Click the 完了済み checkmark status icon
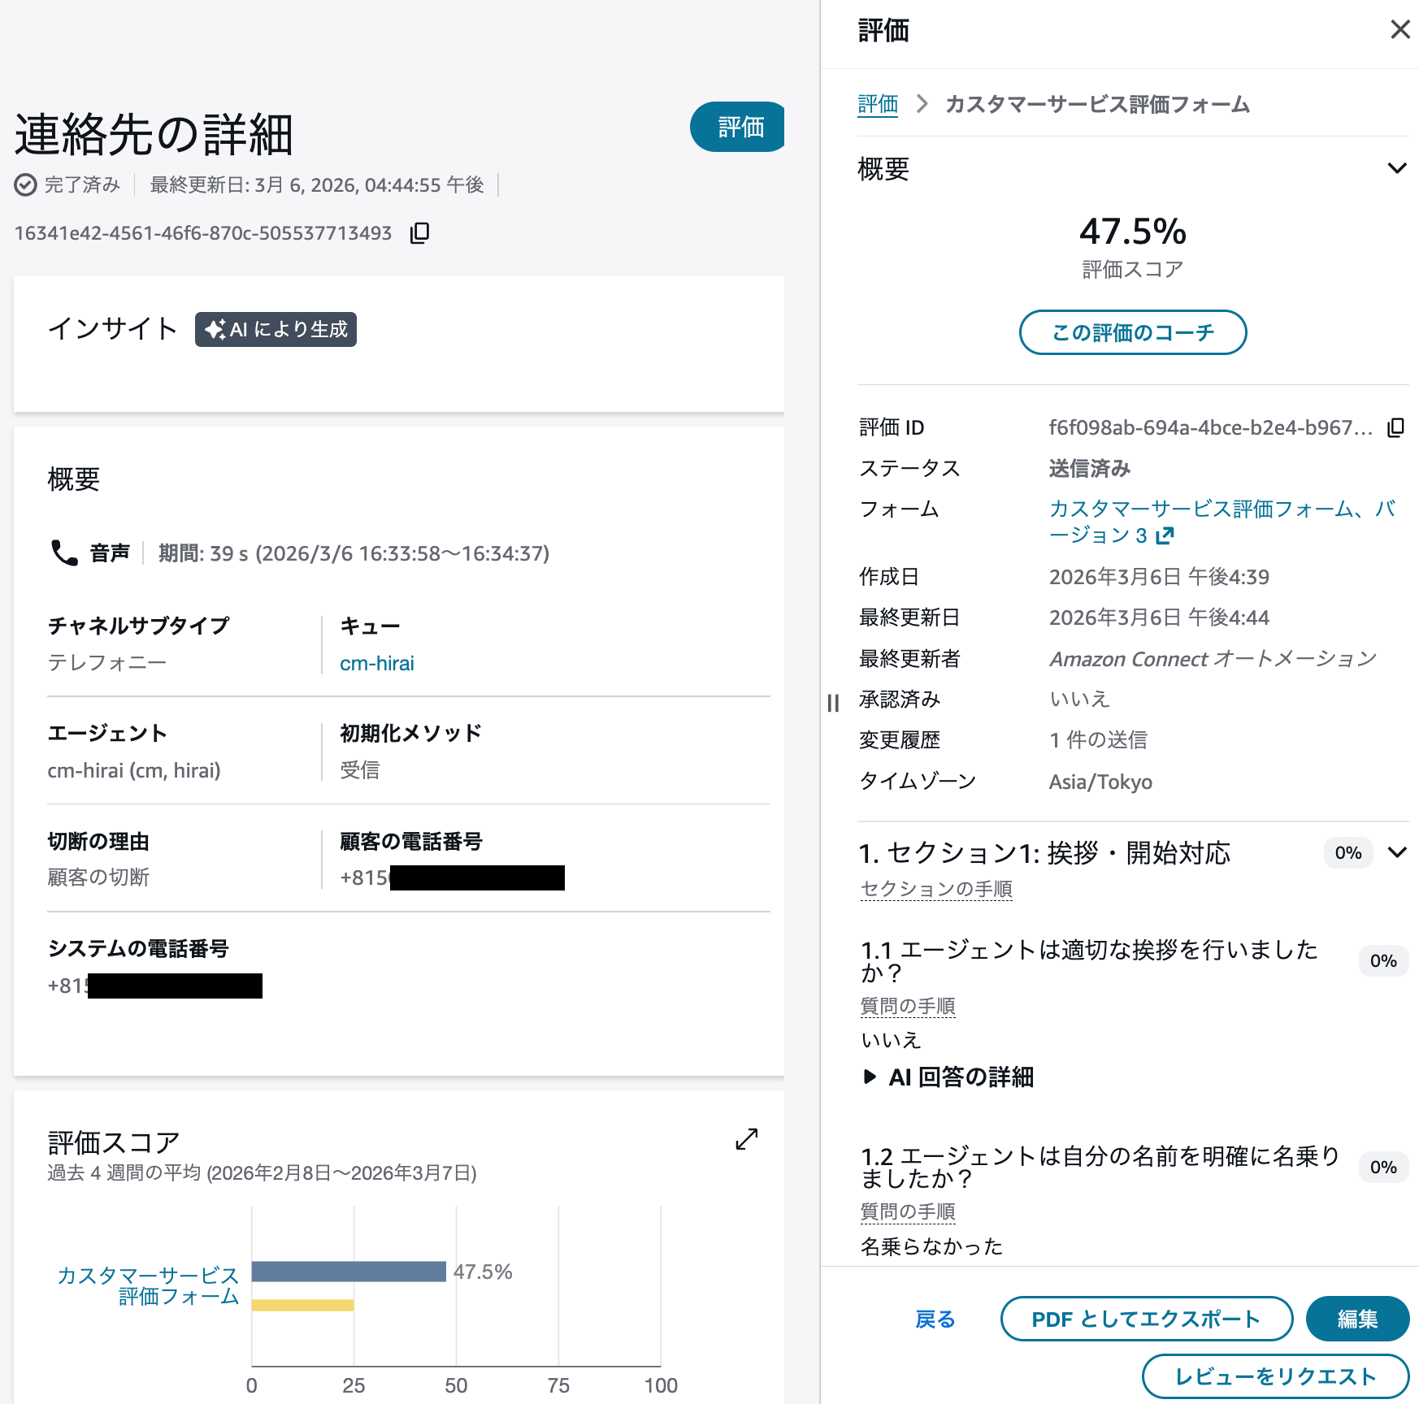1419x1404 pixels. (x=24, y=184)
